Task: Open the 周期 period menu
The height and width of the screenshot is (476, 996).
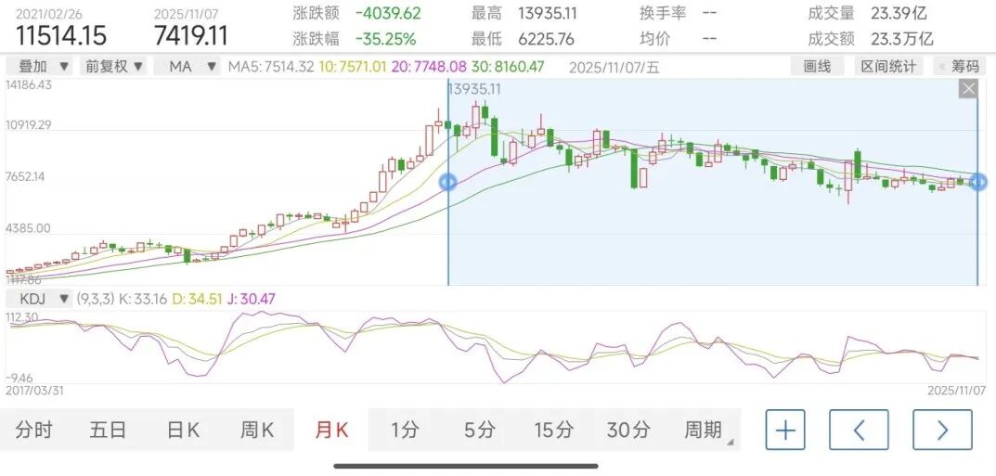Action: [705, 430]
